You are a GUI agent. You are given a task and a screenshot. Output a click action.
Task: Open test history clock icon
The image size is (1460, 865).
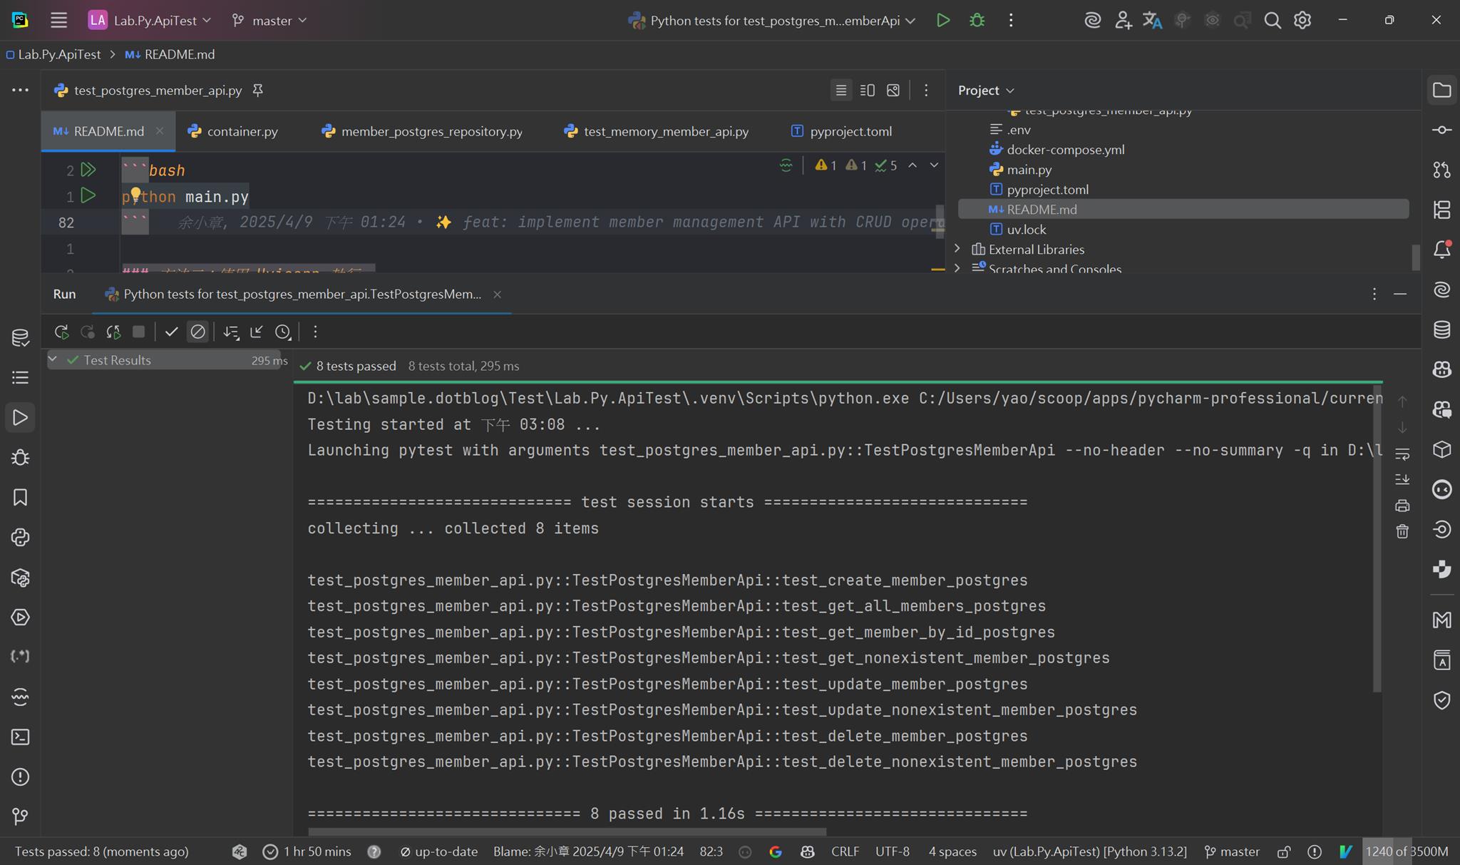[283, 332]
